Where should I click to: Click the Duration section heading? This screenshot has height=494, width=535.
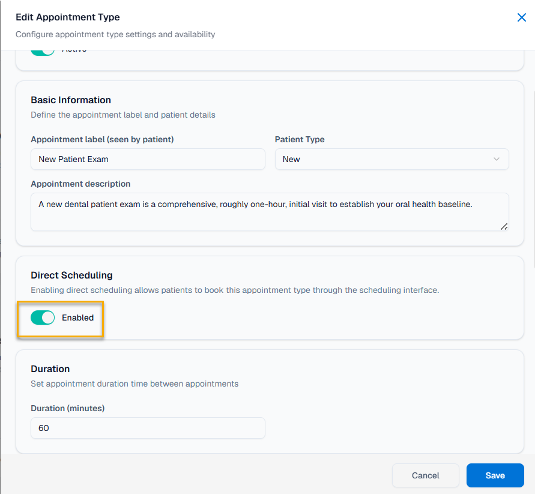point(50,369)
